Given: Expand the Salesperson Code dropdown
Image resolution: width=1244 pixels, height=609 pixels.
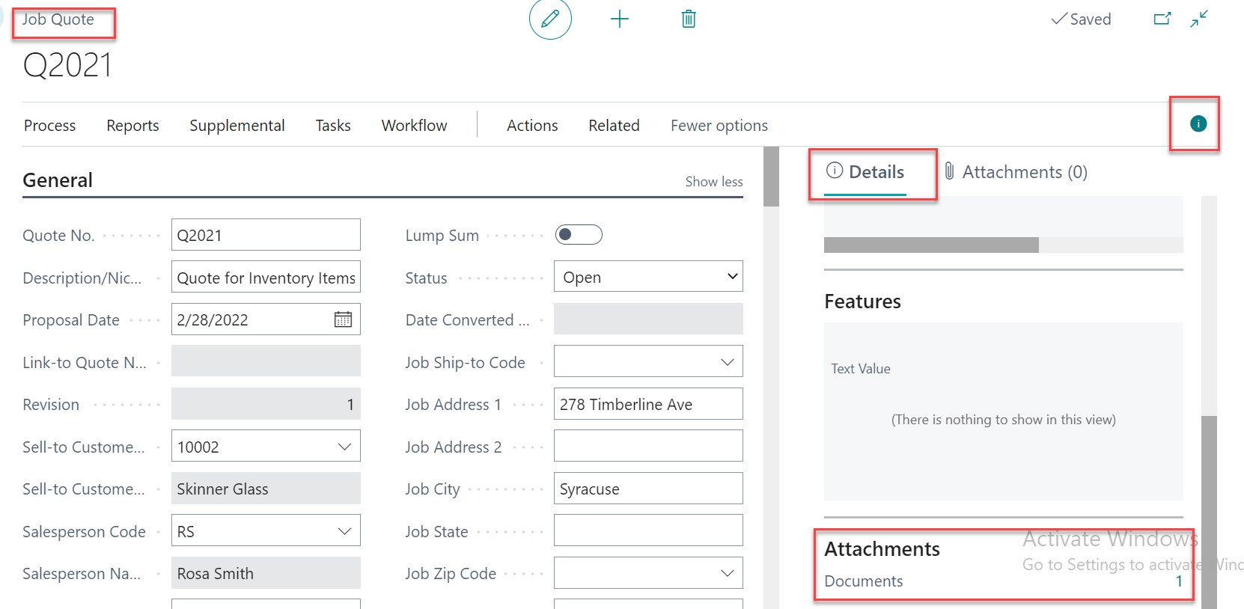Looking at the screenshot, I should coord(344,532).
